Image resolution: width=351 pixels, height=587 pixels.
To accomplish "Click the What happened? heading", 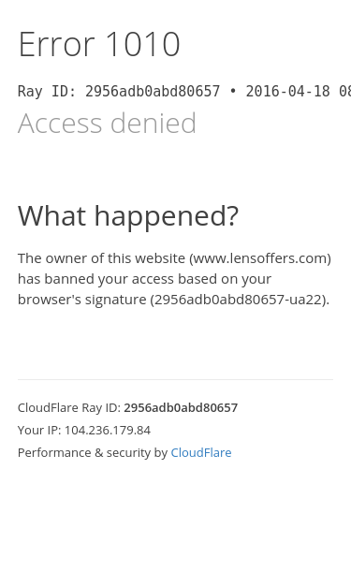I will point(128,216).
